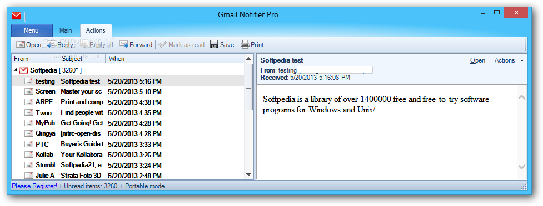The width and height of the screenshot is (543, 206).
Task: Click Mark as read in toolbar
Action: click(x=181, y=45)
